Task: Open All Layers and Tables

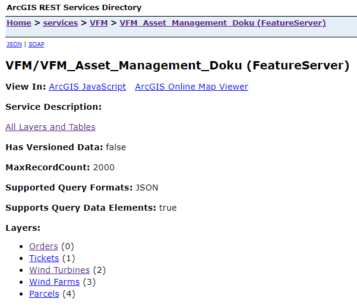Action: pos(50,127)
